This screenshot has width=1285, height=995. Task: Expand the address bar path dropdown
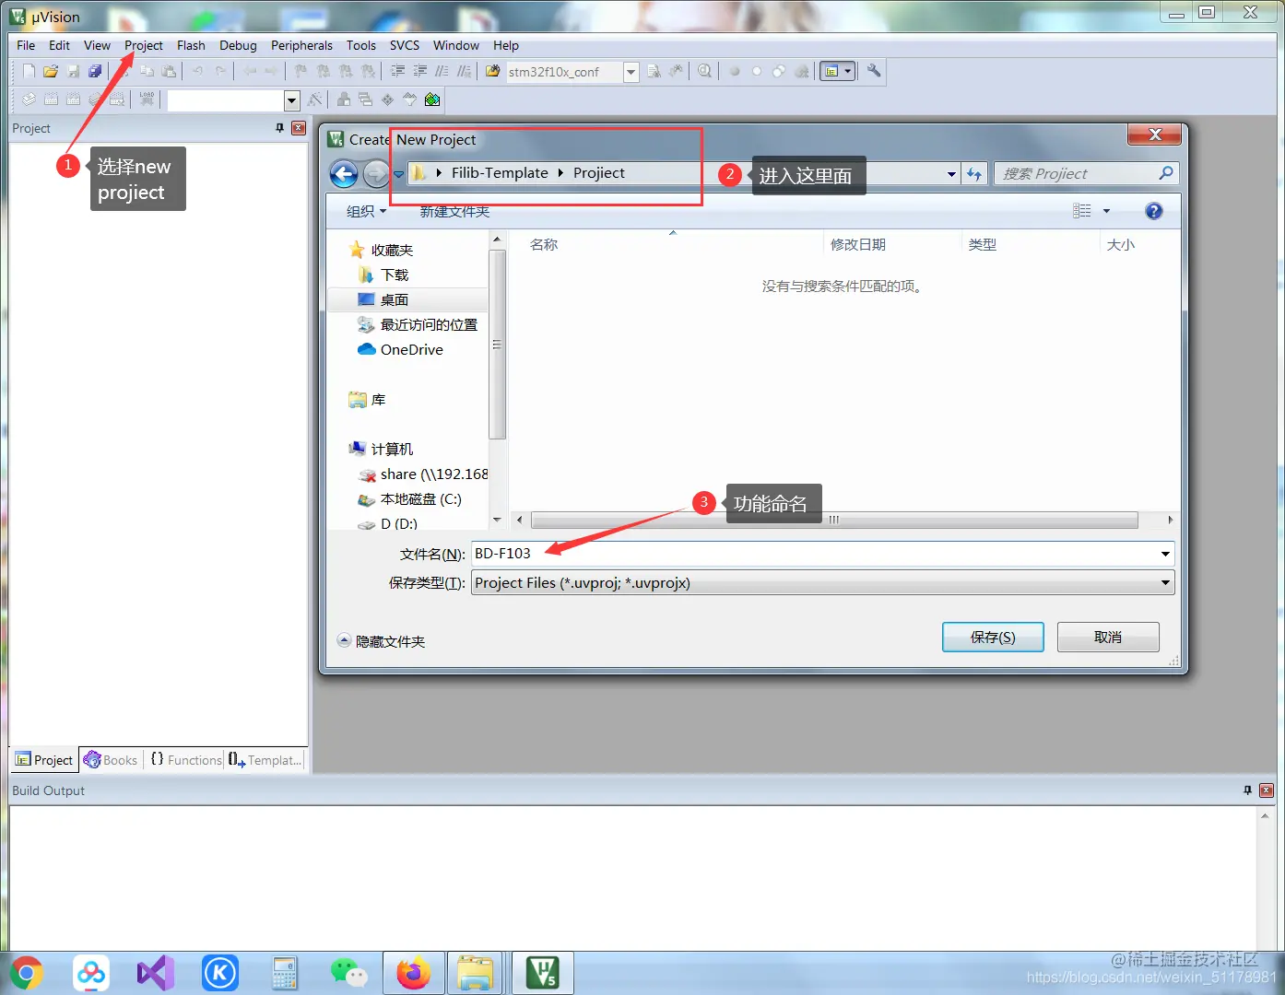pos(951,173)
